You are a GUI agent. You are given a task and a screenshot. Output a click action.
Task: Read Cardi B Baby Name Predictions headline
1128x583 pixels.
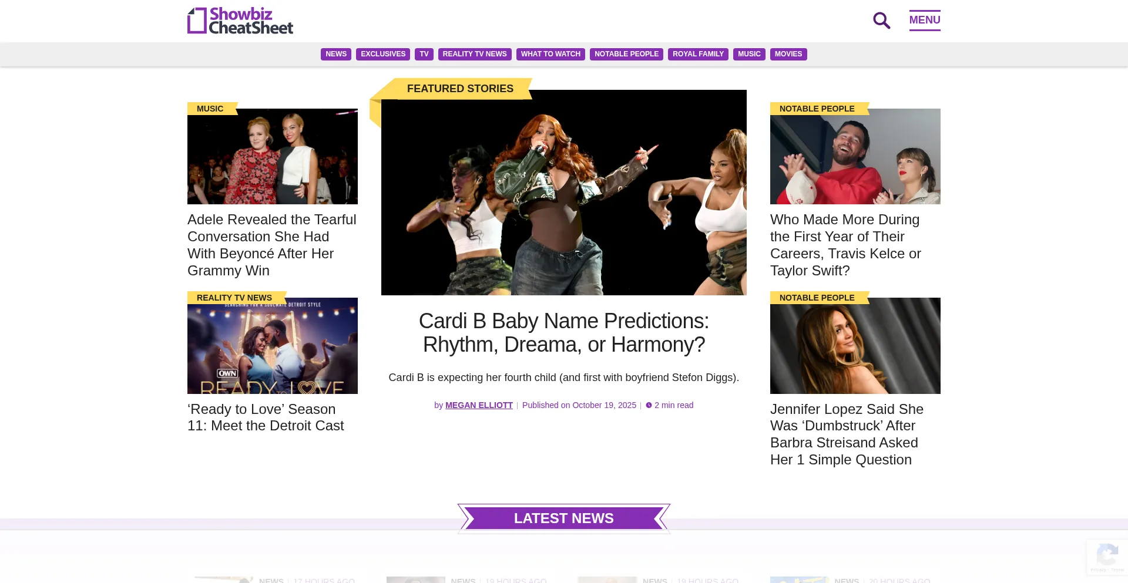click(x=564, y=333)
